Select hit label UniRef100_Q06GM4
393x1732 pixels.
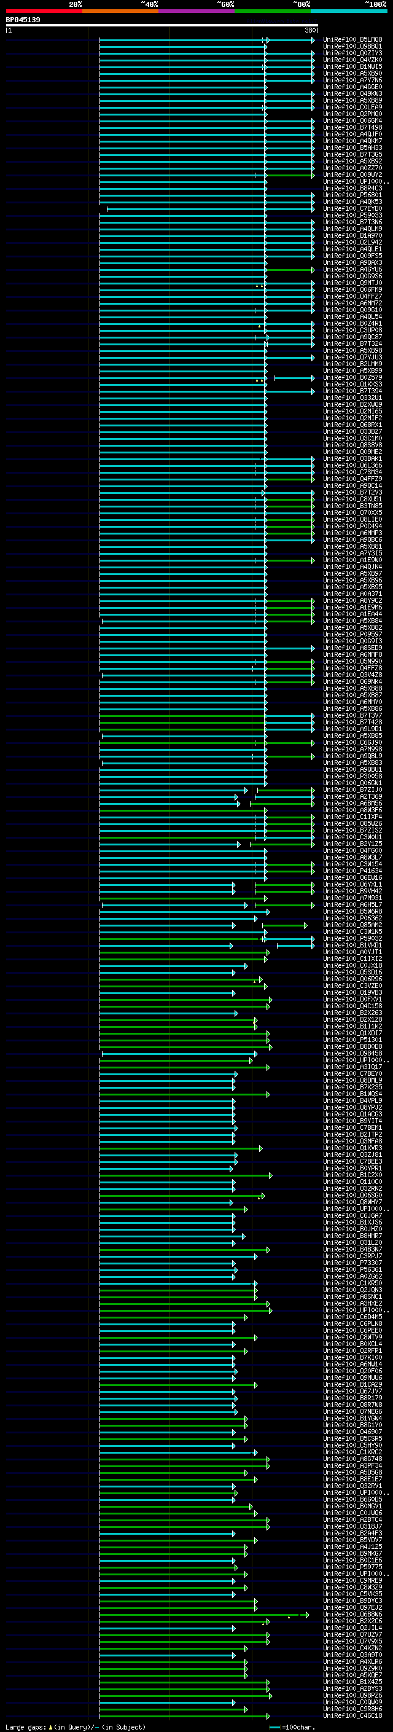click(x=352, y=120)
